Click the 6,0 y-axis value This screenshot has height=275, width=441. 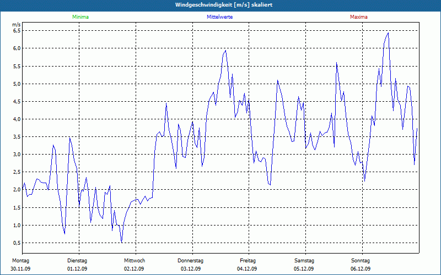(x=17, y=48)
